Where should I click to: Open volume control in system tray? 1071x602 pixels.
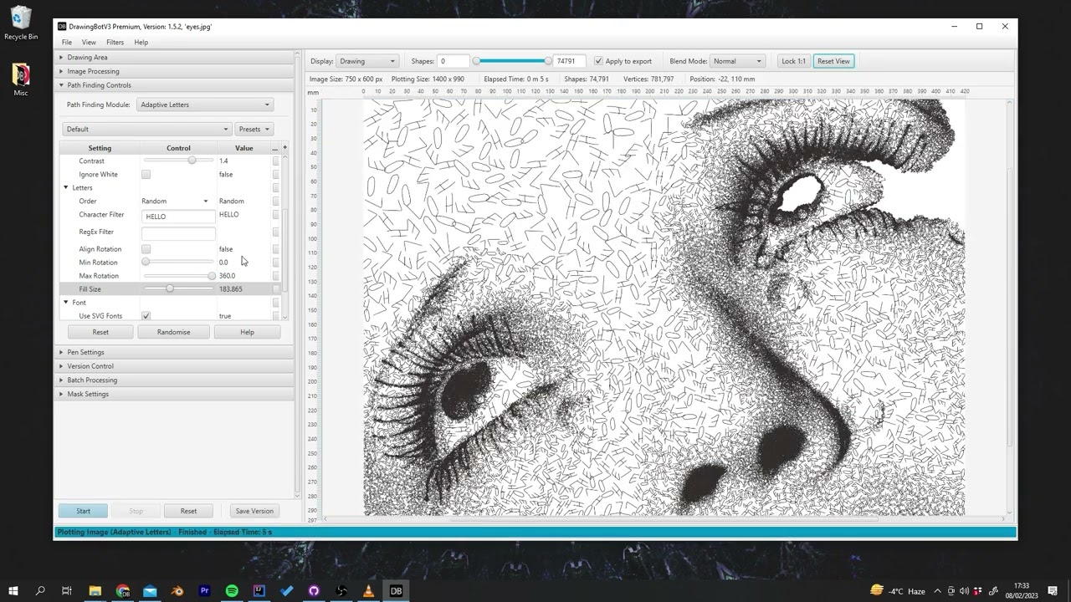coord(964,591)
